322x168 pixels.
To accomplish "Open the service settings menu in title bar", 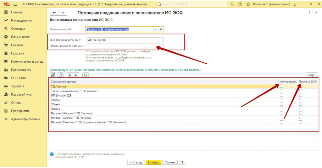I will click(295, 4).
